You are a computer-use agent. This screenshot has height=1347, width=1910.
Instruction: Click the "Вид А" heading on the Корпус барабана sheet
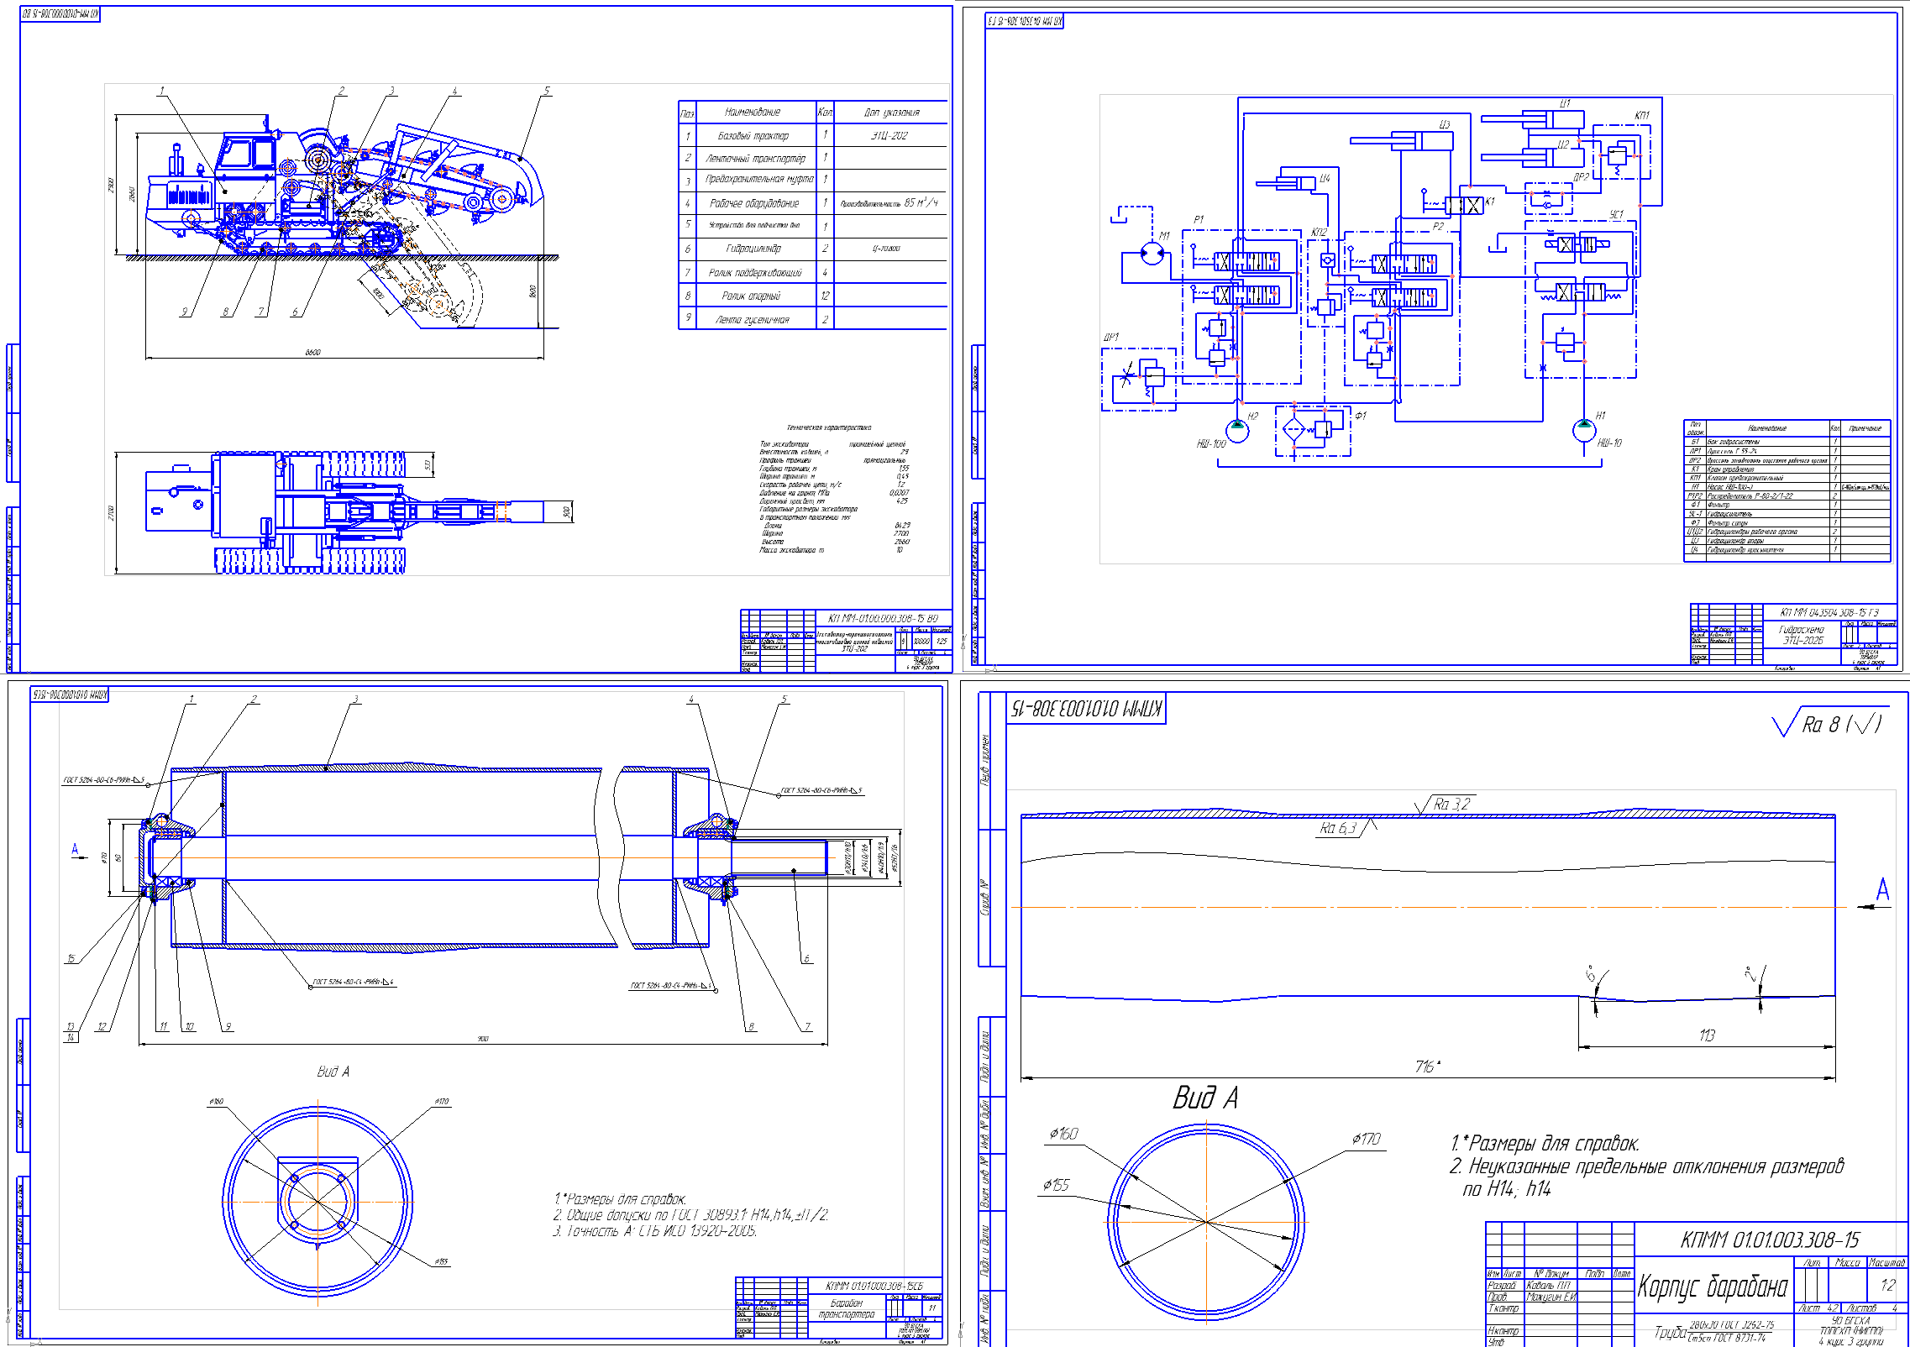1204,1098
